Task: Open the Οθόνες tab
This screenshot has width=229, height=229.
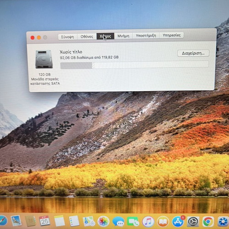Action: (x=87, y=37)
